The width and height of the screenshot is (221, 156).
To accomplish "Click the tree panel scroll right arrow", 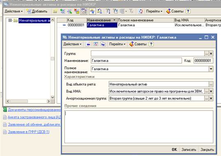I will (x=48, y=101).
